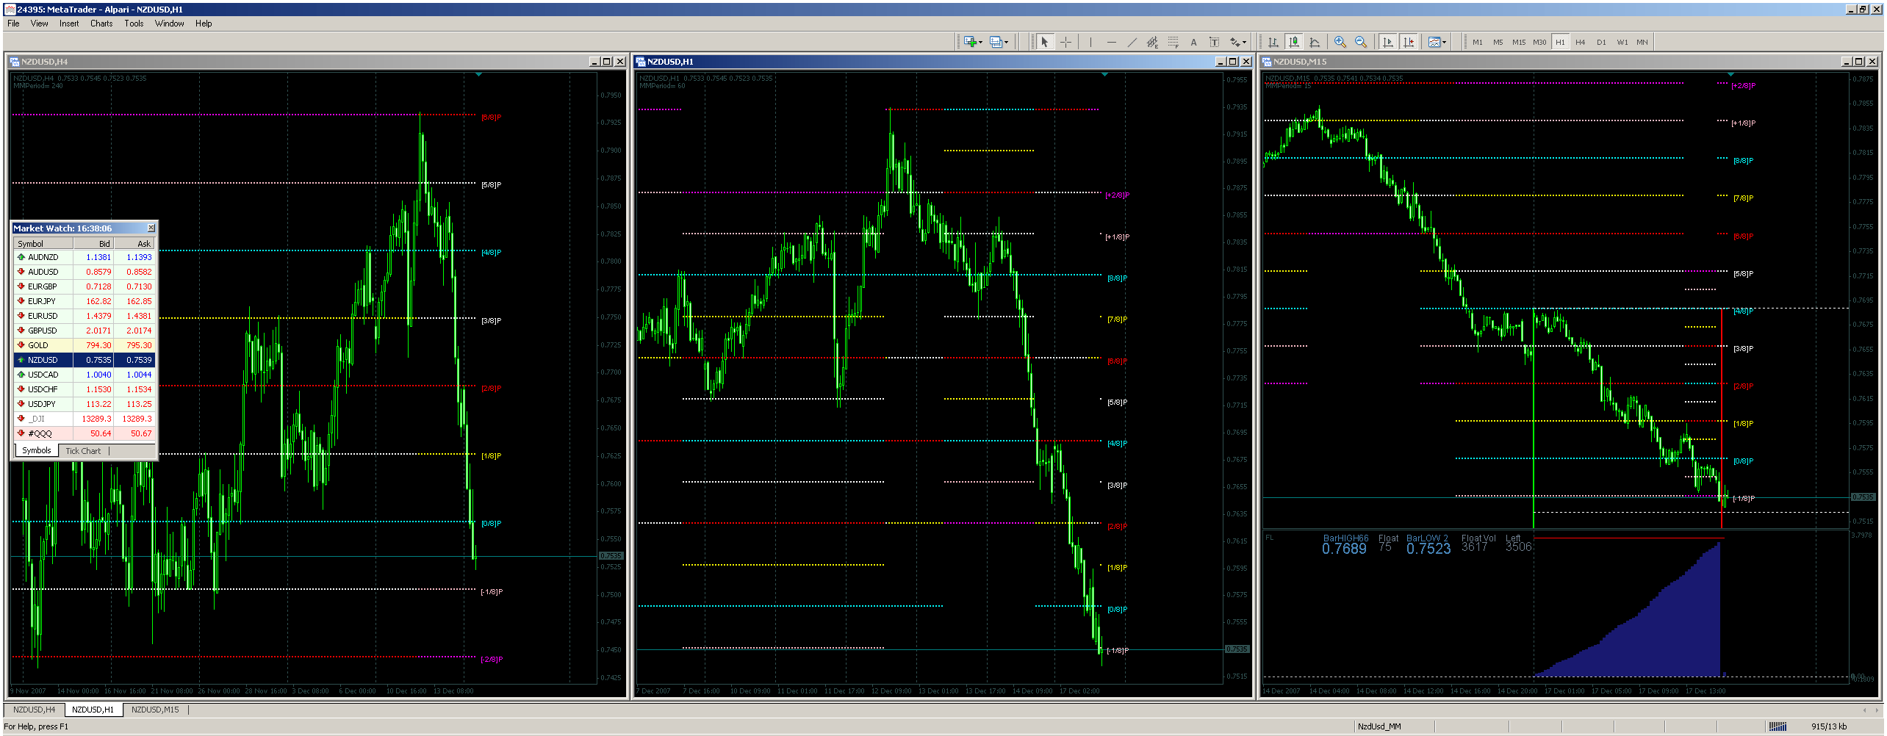Zoom in on the chart
This screenshot has height=736, width=1887.
pos(1340,42)
